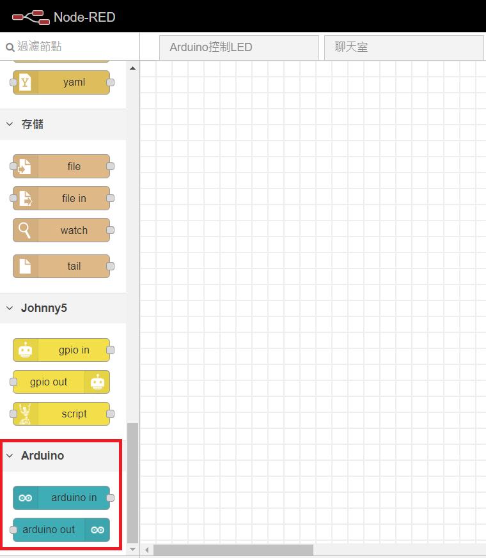
Task: Click the tail node's document icon
Action: [x=25, y=266]
